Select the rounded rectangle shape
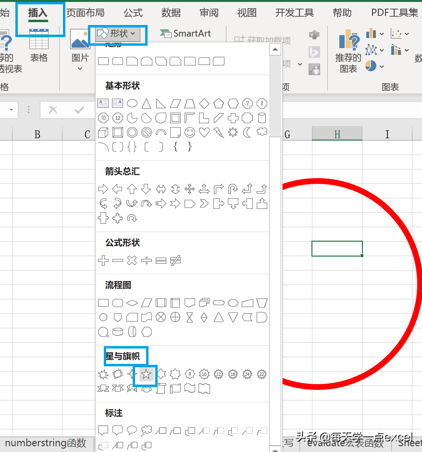This screenshot has width=422, height=452. (x=117, y=61)
